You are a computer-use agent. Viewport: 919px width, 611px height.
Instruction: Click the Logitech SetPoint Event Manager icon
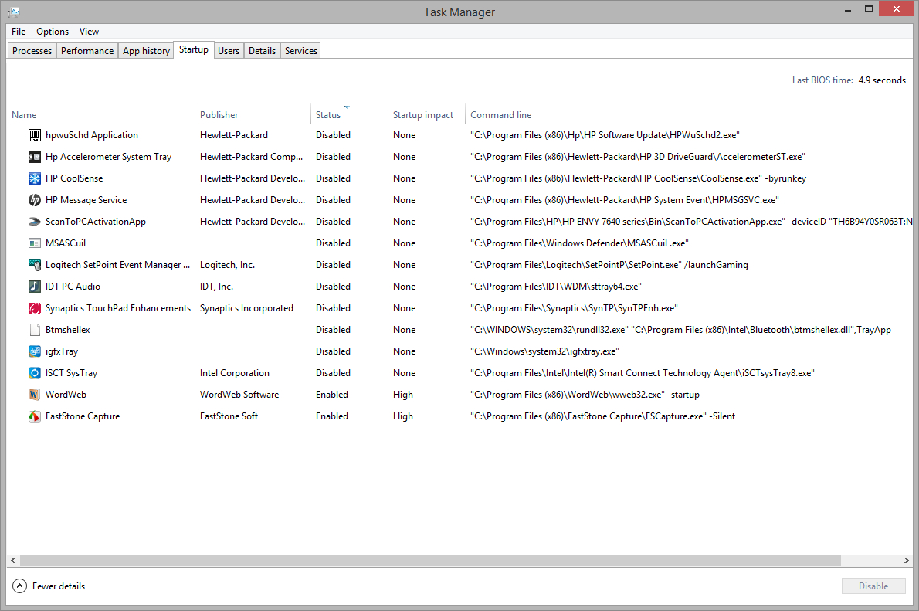click(35, 265)
